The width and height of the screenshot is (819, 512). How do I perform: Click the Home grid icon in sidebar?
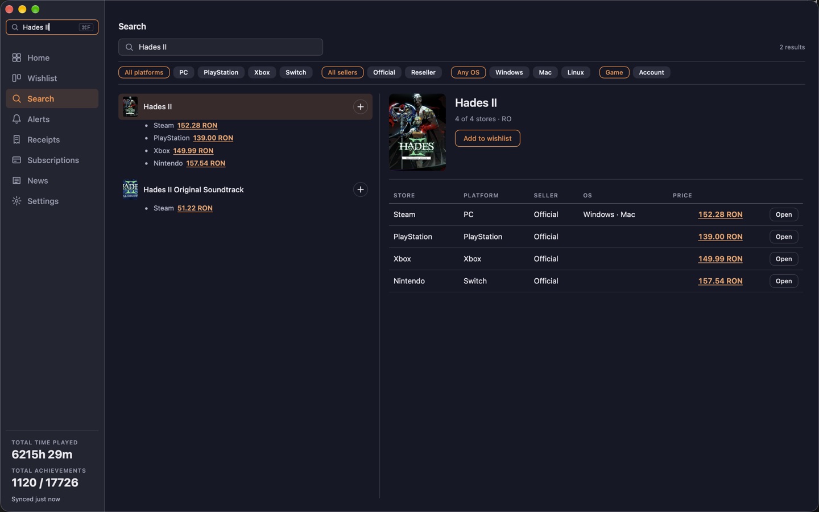16,58
